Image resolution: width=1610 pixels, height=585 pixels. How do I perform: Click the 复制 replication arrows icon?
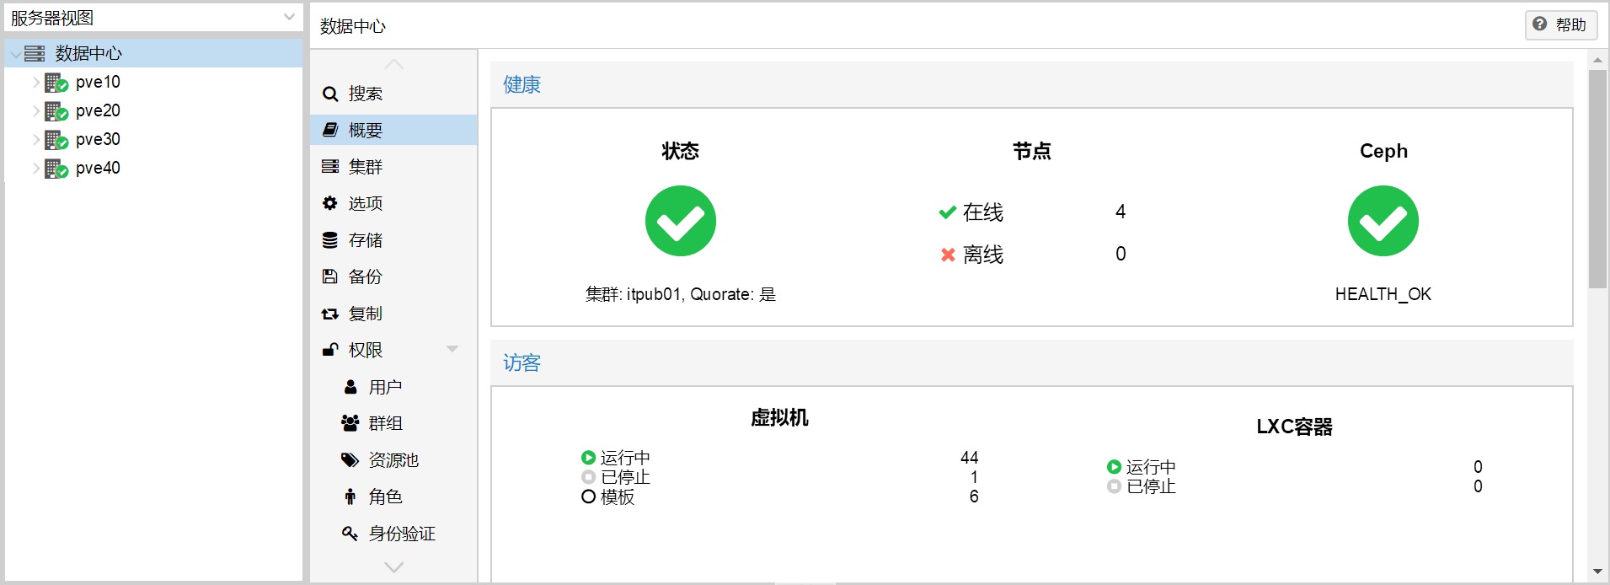pos(330,314)
